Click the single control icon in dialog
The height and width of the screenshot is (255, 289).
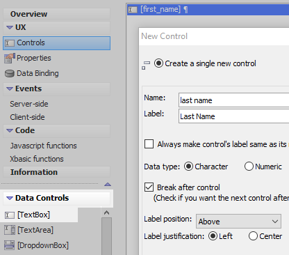point(146,65)
